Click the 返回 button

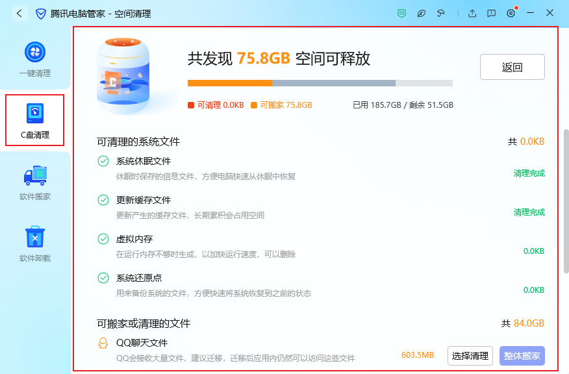512,67
